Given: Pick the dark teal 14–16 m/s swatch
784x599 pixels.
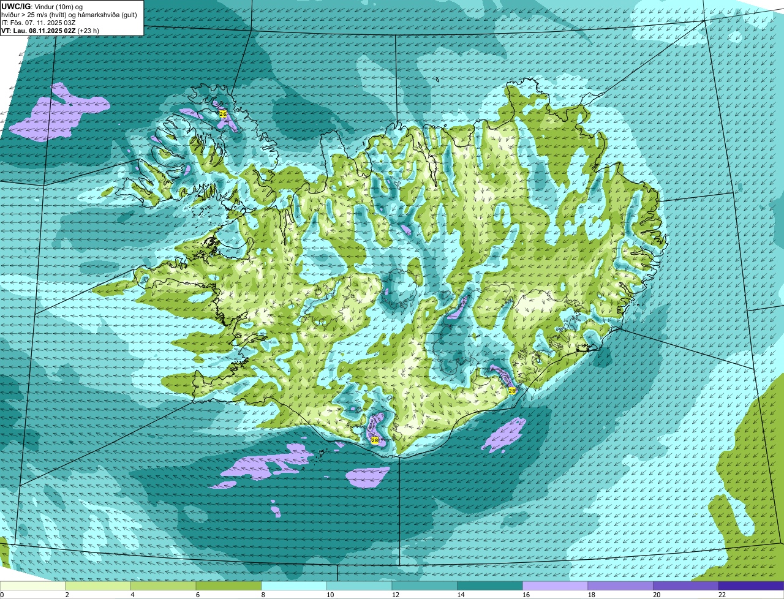Looking at the screenshot, I should [x=490, y=586].
